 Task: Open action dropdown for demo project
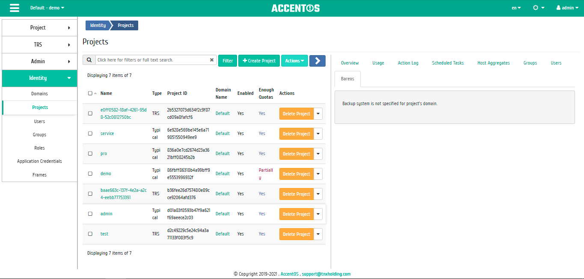[x=318, y=174]
